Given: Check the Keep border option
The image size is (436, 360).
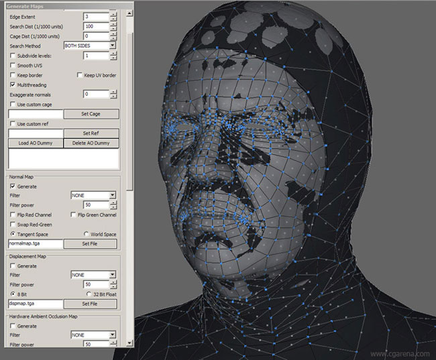Looking at the screenshot, I should [13, 75].
